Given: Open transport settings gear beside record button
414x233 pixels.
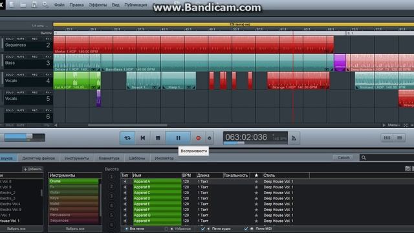Looking at the screenshot, I should point(210,138).
